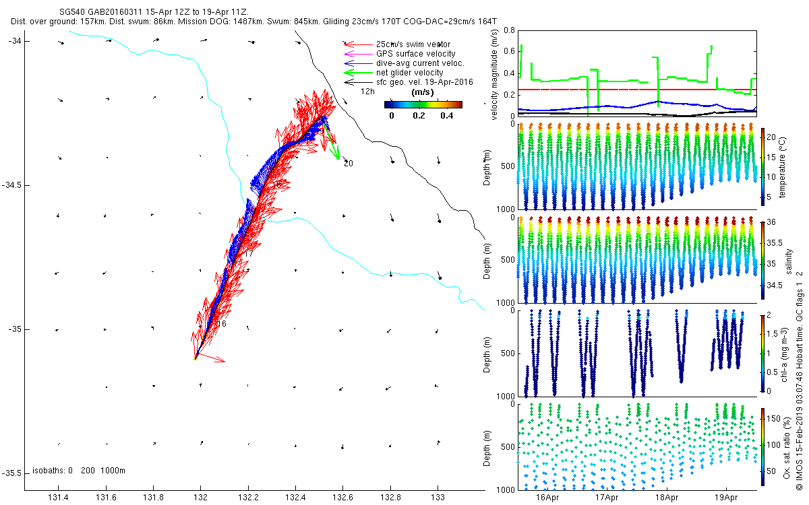Click the '0.4' tick under the m/s colorbar
The height and width of the screenshot is (505, 809).
tap(446, 115)
